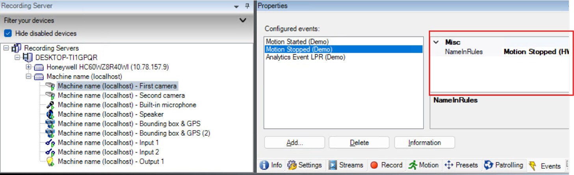Collapse the DESKTOP-TI1GPQR server node
574x175 pixels.
click(17, 57)
